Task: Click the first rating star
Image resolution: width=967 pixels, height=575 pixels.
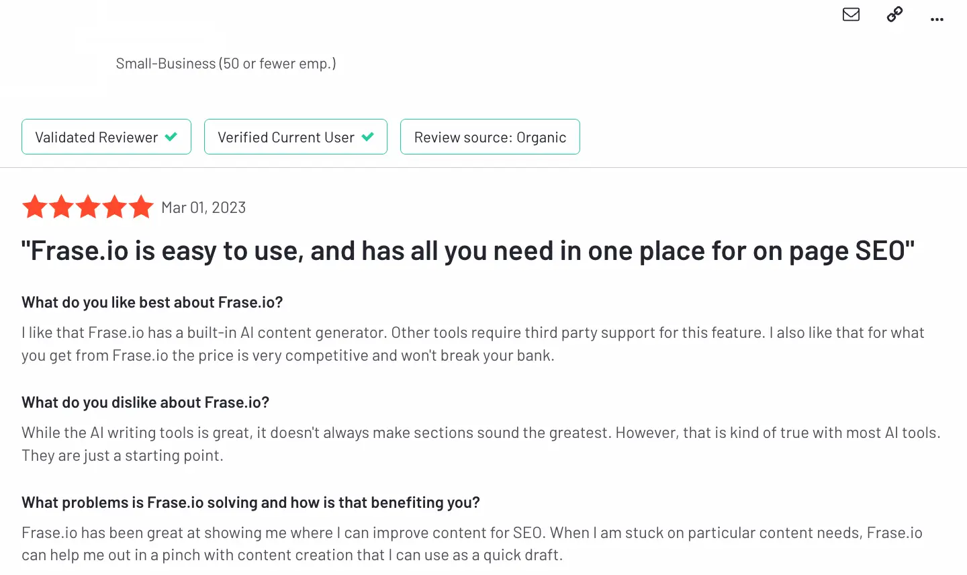Action: [x=35, y=207]
